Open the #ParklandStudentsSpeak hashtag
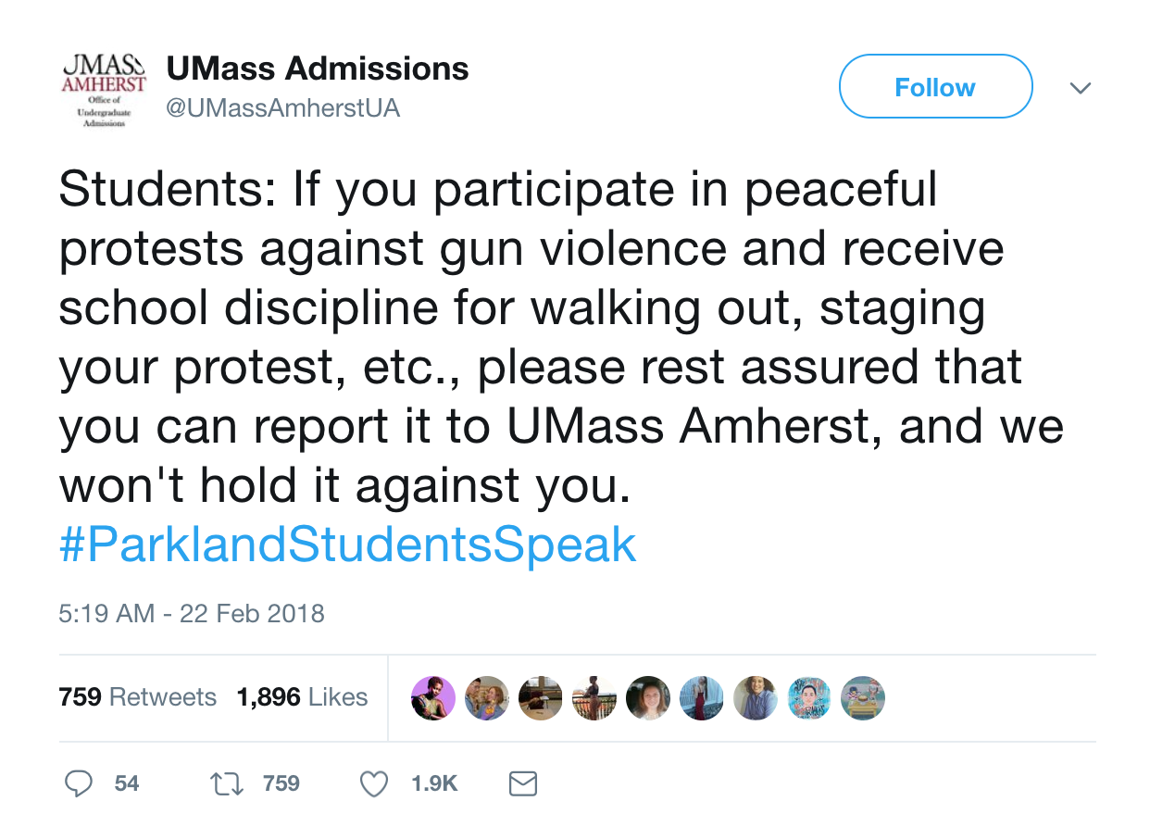The width and height of the screenshot is (1150, 826). (347, 545)
